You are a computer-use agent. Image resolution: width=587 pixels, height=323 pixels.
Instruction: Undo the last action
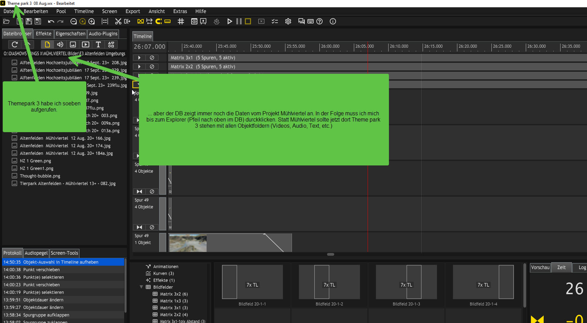[51, 21]
